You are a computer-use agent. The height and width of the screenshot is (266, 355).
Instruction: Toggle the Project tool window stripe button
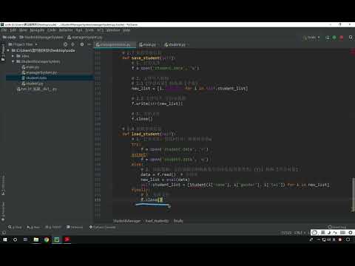point(3,52)
